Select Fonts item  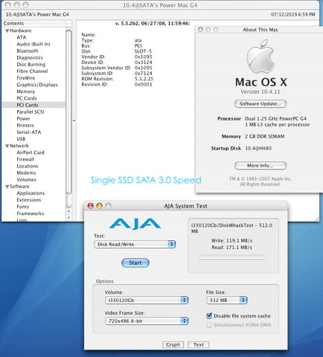[23, 207]
